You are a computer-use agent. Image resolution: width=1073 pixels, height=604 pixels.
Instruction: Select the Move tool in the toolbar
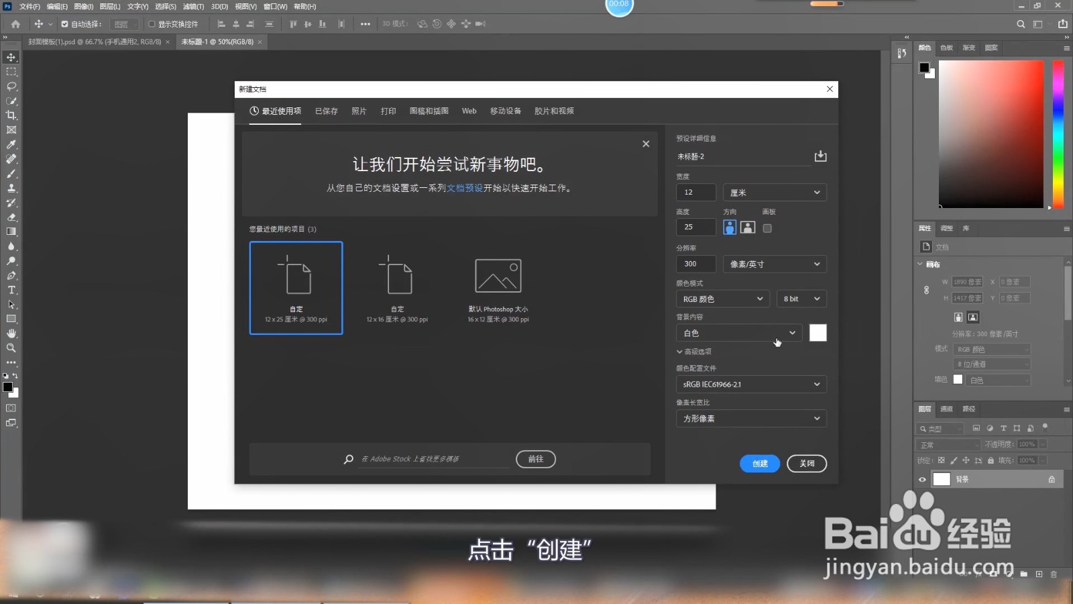pos(11,57)
